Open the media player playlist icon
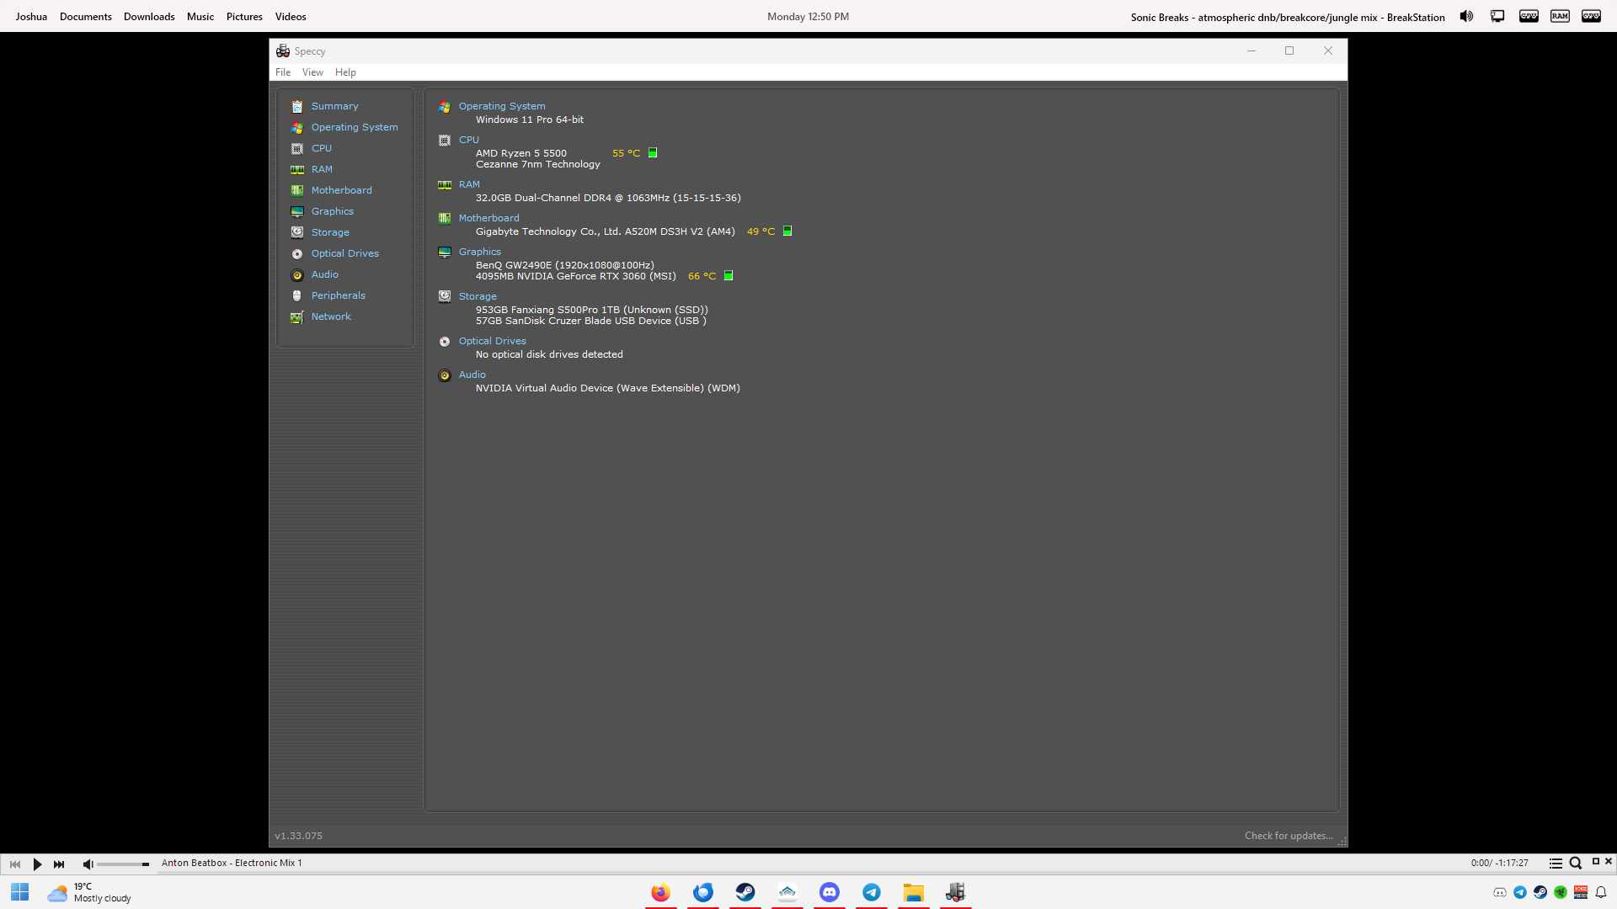 point(1556,864)
